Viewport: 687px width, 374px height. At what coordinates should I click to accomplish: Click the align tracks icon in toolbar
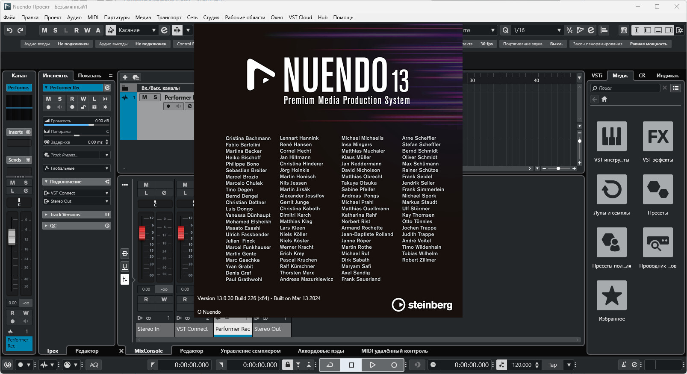tap(604, 30)
